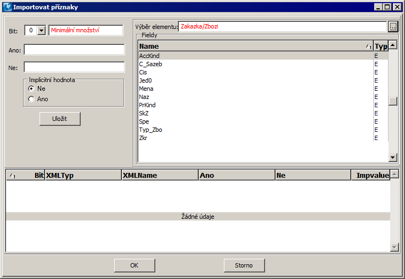
Task: Select the Cis field row
Action: [x=263, y=72]
